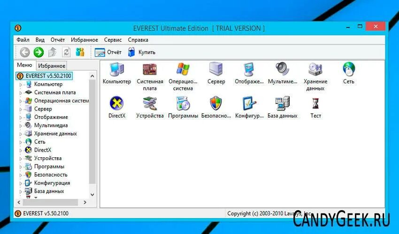This screenshot has height=234, width=399.
Task: Expand the Компьютер tree node
Action: point(21,85)
